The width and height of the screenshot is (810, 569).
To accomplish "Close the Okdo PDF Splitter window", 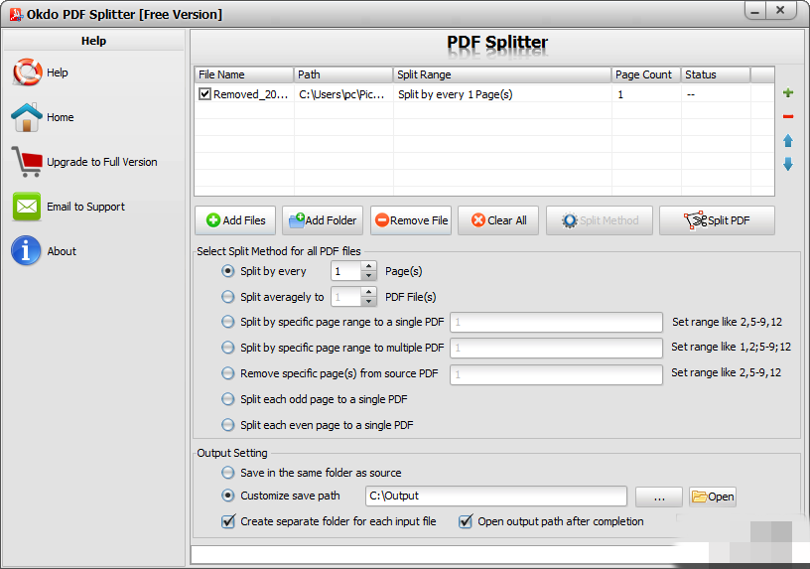I will point(781,11).
